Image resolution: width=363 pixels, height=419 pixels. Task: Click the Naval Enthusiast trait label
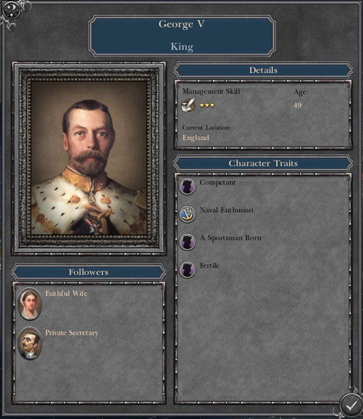[227, 210]
